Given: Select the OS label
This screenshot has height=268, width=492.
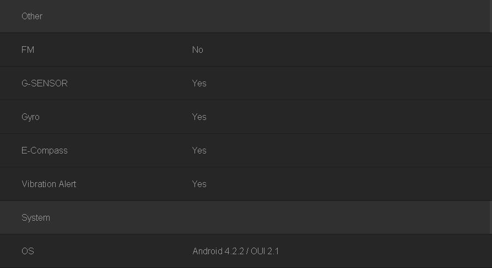Looking at the screenshot, I should (x=28, y=251).
